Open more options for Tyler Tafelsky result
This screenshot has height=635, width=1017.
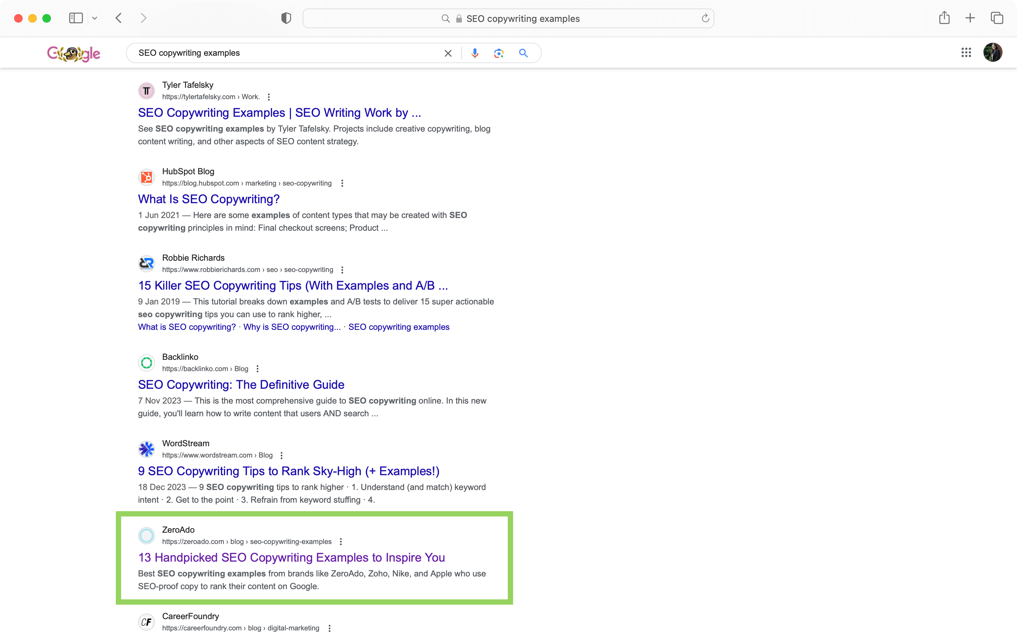[269, 97]
